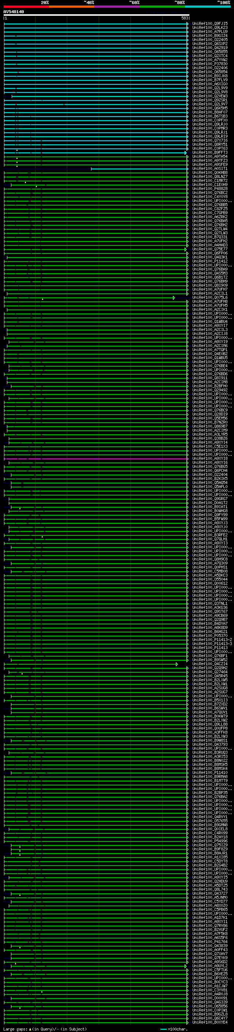Screen dimensions: 234x1032
Task: Select the UniRef100_P11410 hit label
Action: tap(210, 773)
